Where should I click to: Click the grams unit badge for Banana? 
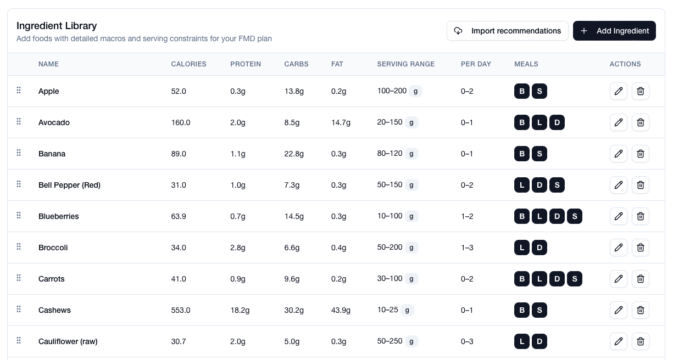coord(411,154)
